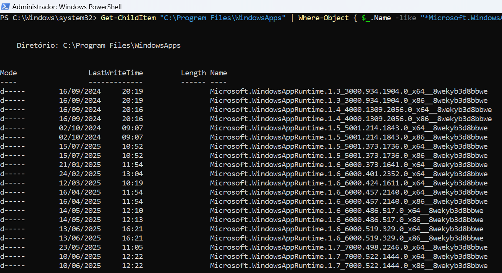Click the time 12:10

133,211
